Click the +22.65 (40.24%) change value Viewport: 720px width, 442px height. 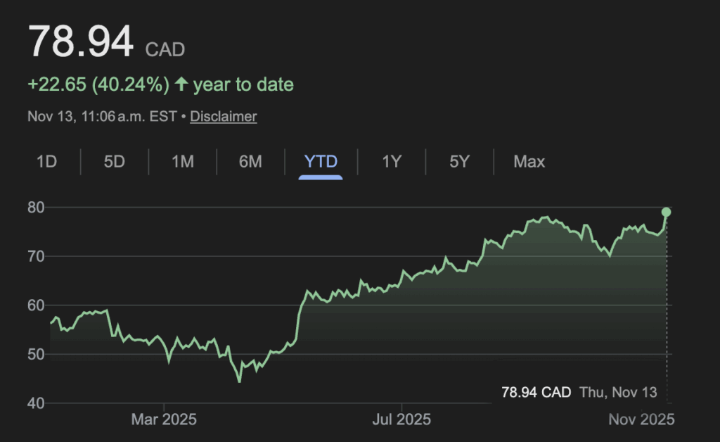click(x=98, y=85)
